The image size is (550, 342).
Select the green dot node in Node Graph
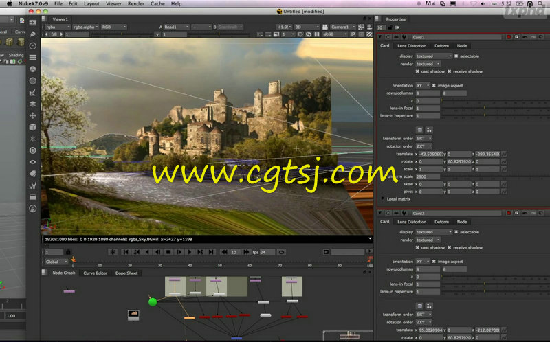click(x=153, y=301)
